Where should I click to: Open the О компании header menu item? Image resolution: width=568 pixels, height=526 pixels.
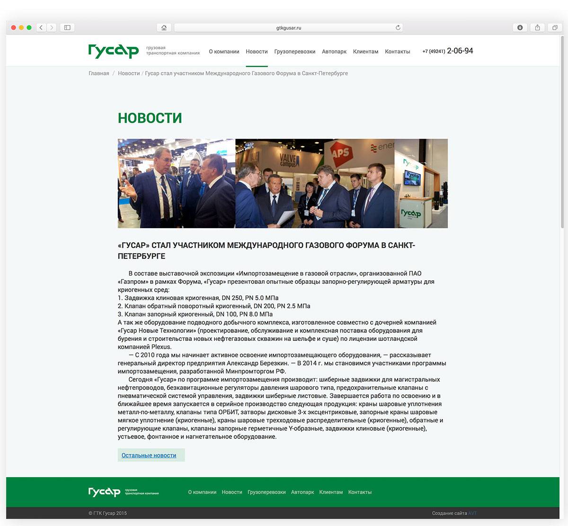point(224,52)
